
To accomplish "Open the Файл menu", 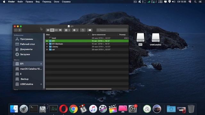I will [20, 2].
